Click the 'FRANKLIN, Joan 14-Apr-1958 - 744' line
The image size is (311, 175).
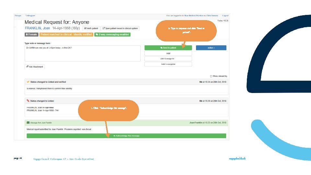pos(43,111)
